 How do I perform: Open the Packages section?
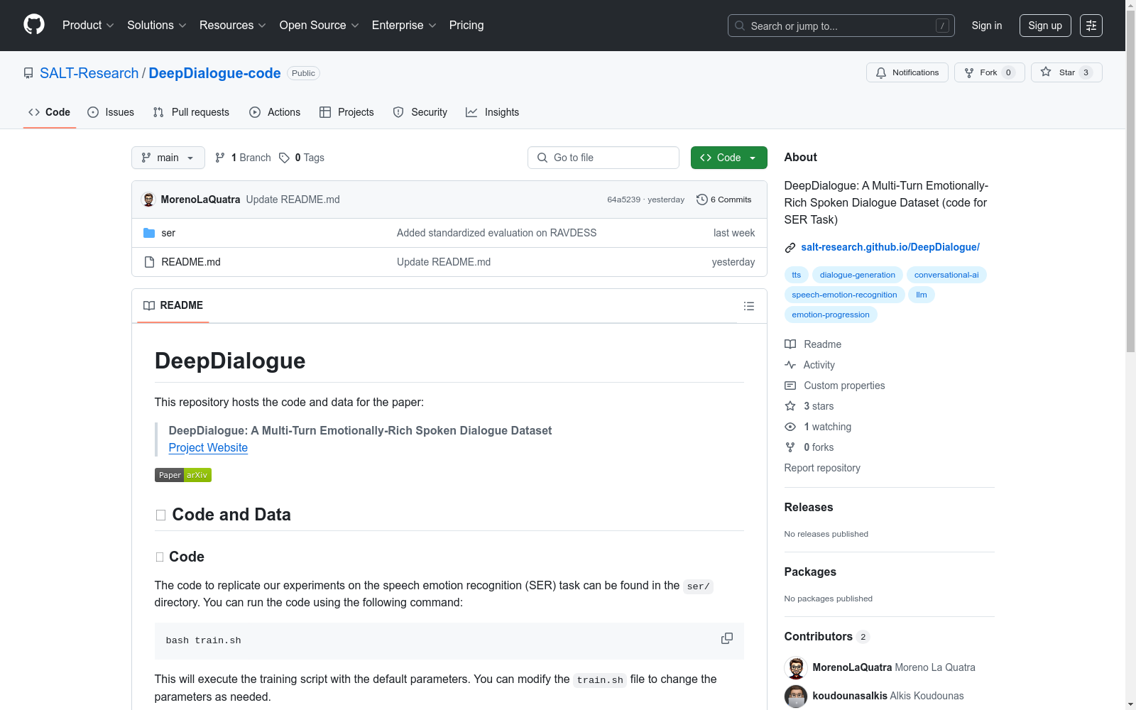810,572
